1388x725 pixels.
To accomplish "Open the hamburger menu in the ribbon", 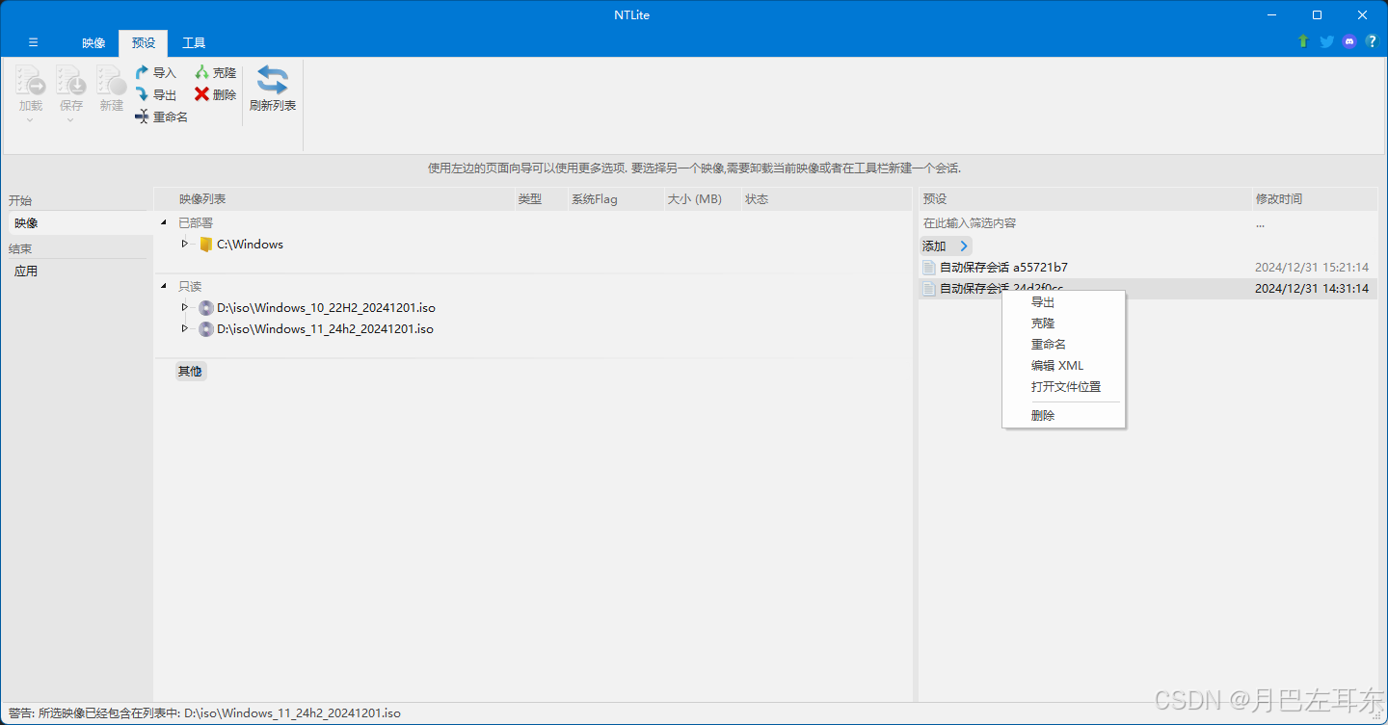I will (33, 42).
